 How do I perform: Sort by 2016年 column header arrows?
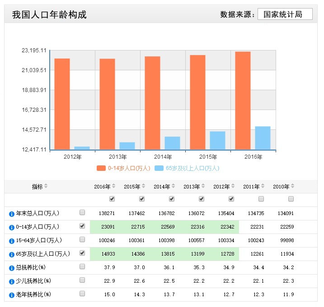point(114,187)
